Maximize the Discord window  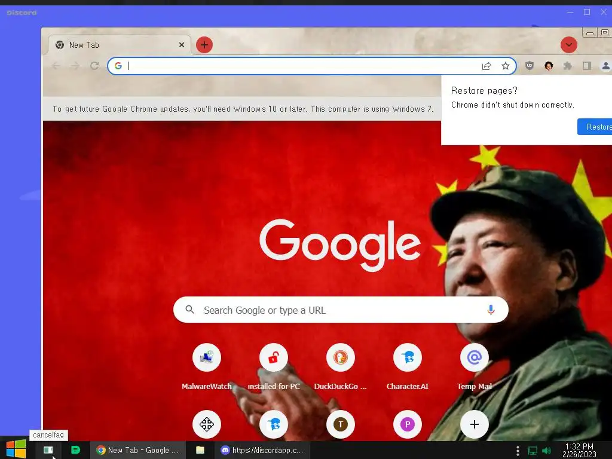pyautogui.click(x=587, y=12)
